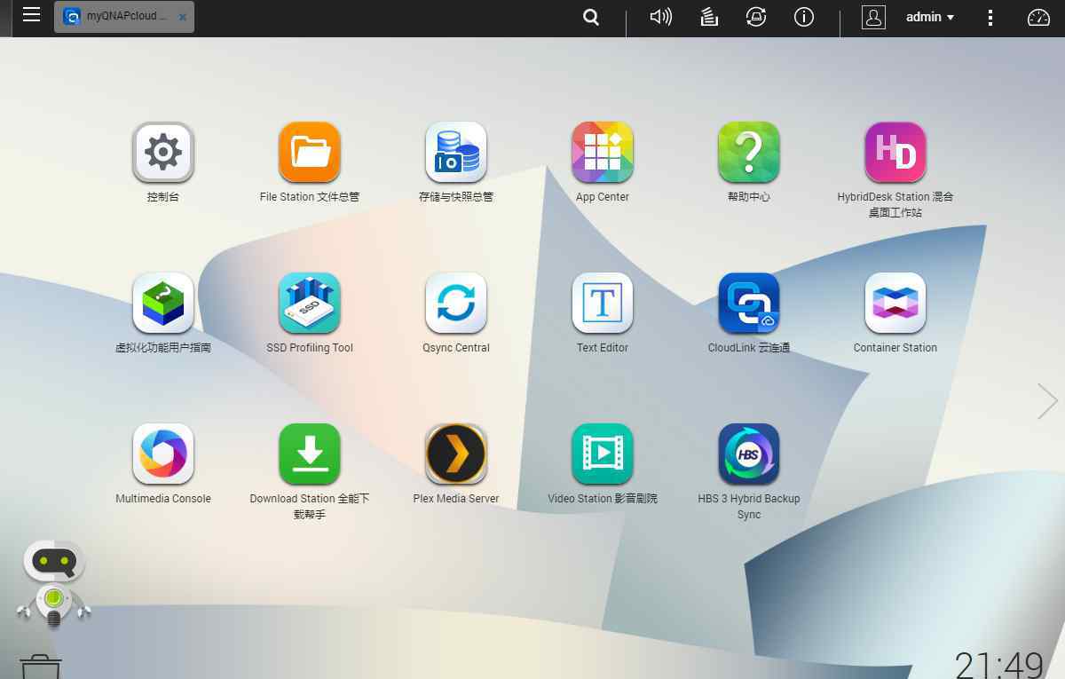The image size is (1065, 679).
Task: Open the main hamburger menu
Action: (31, 14)
